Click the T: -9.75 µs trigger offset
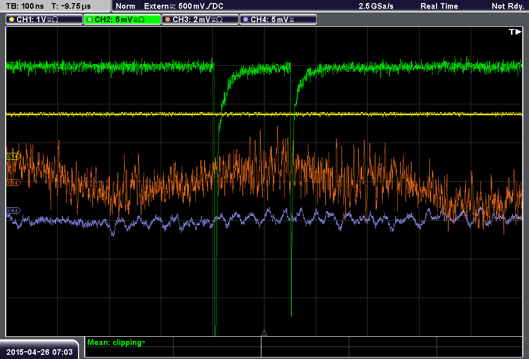The image size is (529, 359). pos(71,6)
